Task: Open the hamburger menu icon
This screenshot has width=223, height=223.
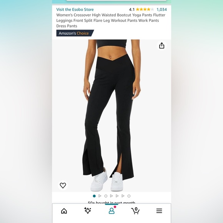Action: point(159,211)
